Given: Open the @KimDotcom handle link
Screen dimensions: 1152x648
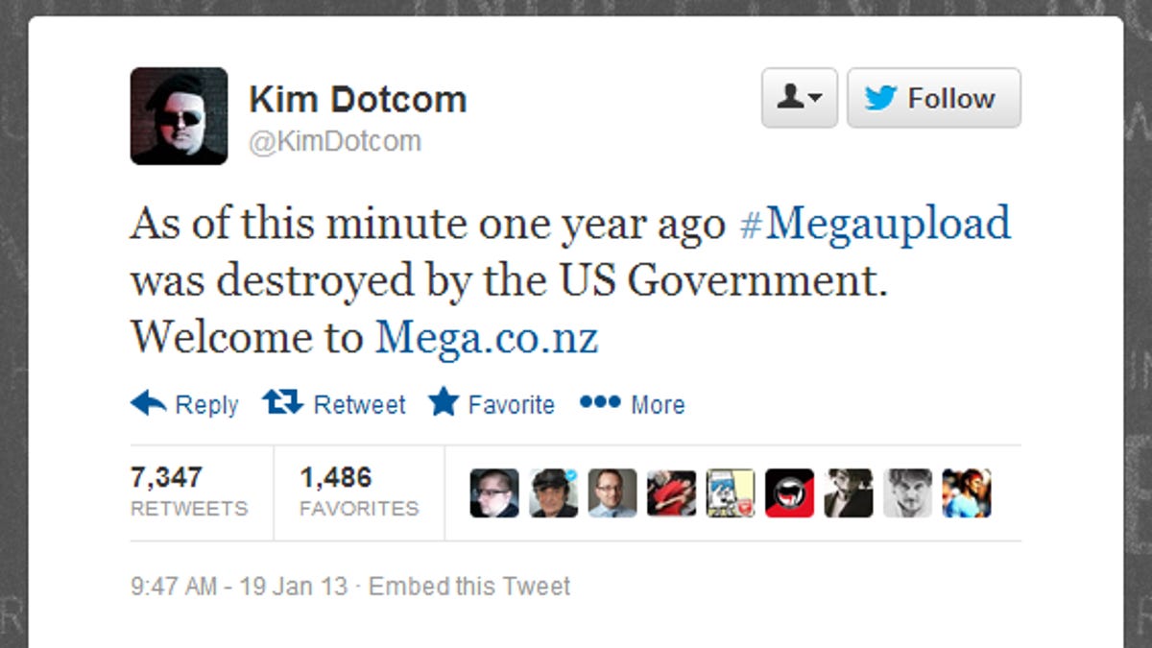Looking at the screenshot, I should pos(335,141).
